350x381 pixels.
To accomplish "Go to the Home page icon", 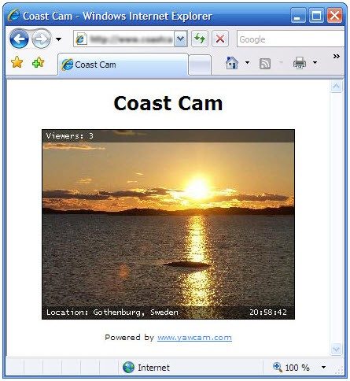I will (x=232, y=63).
